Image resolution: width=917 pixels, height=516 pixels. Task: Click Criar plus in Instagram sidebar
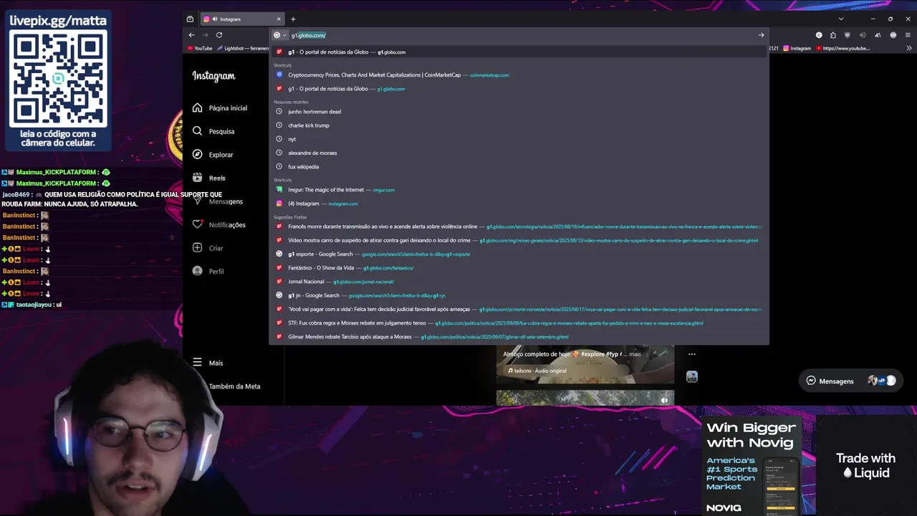click(x=208, y=248)
